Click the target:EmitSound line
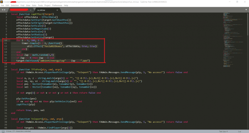The width and height of the screenshot is (249, 133). [53, 61]
